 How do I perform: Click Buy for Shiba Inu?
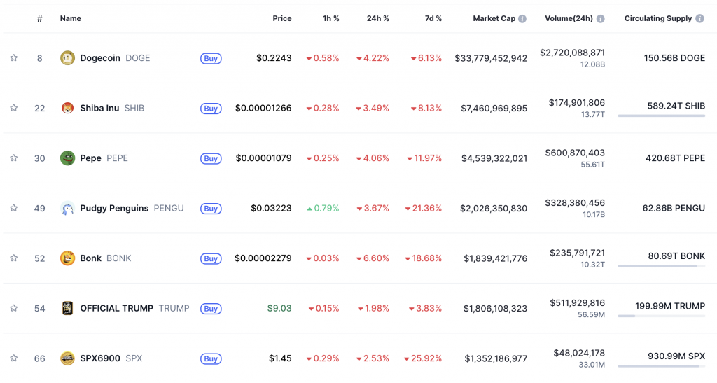point(211,109)
